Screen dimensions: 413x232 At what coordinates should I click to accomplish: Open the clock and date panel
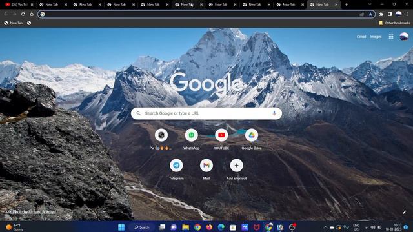pyautogui.click(x=394, y=227)
